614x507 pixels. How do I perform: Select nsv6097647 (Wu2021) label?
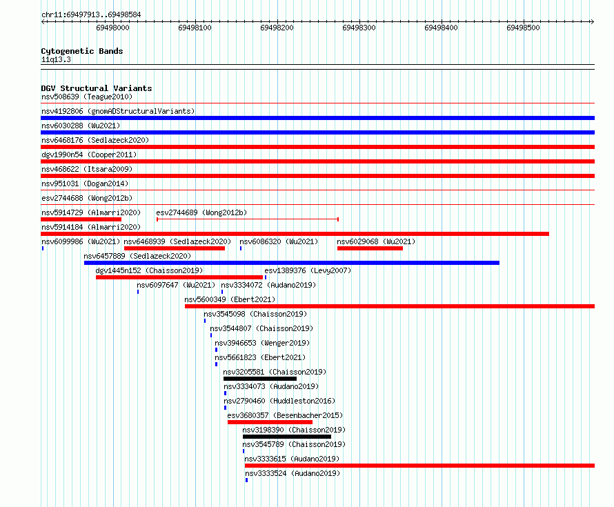click(x=176, y=285)
